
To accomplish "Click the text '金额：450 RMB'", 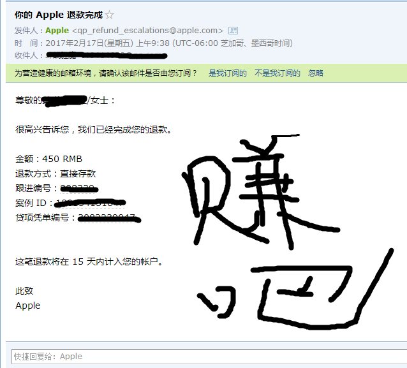I will [48, 159].
